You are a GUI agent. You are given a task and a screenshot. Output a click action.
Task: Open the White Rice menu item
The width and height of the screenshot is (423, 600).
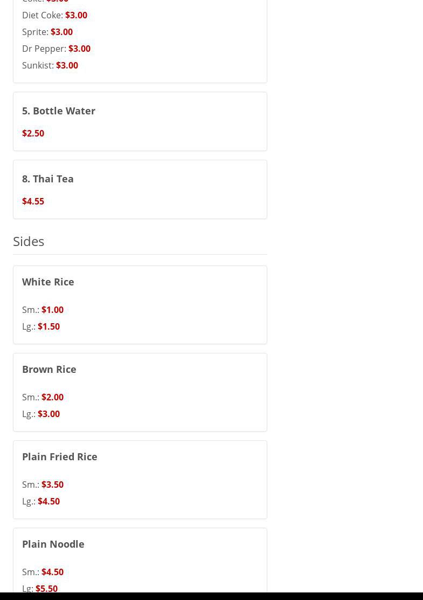(x=48, y=282)
